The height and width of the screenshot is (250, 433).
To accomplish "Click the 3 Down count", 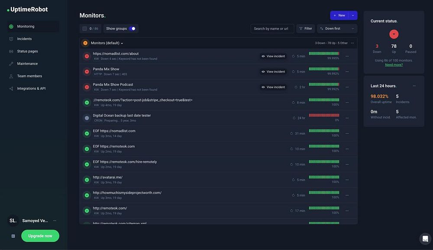I will 377,46.
